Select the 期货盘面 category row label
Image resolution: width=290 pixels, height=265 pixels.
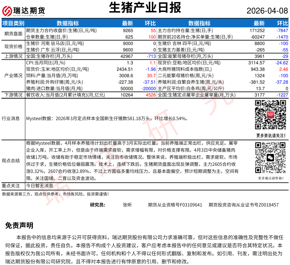13,34
